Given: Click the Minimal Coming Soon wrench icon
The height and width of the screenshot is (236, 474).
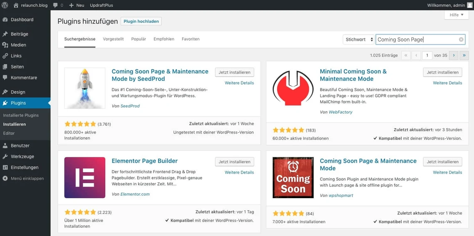Looking at the screenshot, I should (x=293, y=88).
